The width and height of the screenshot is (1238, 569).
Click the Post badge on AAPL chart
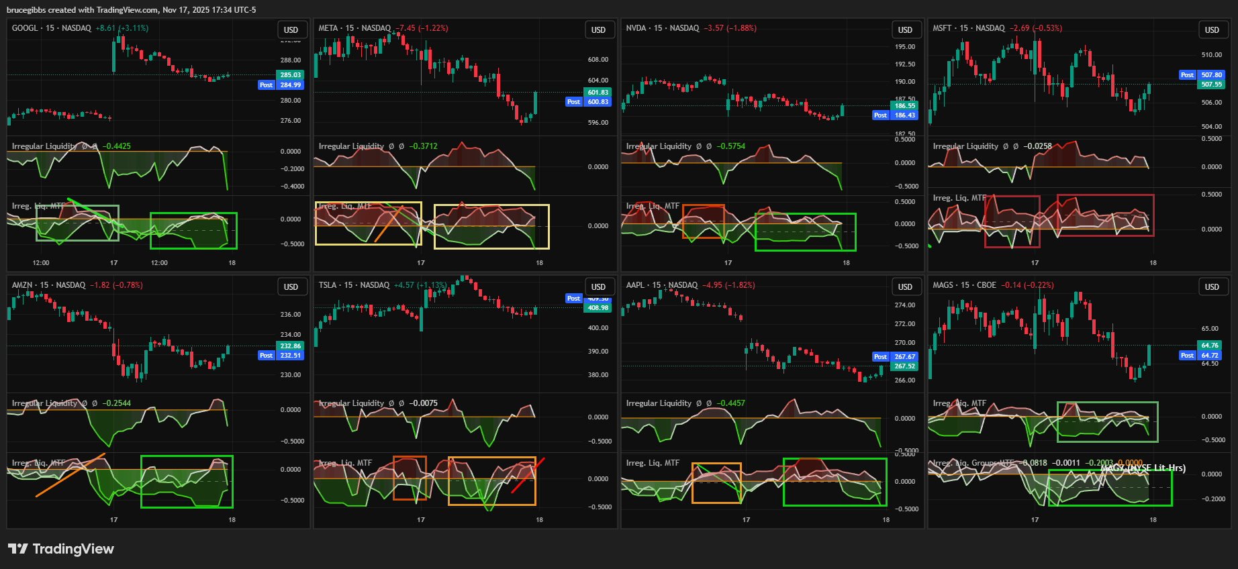pos(880,357)
